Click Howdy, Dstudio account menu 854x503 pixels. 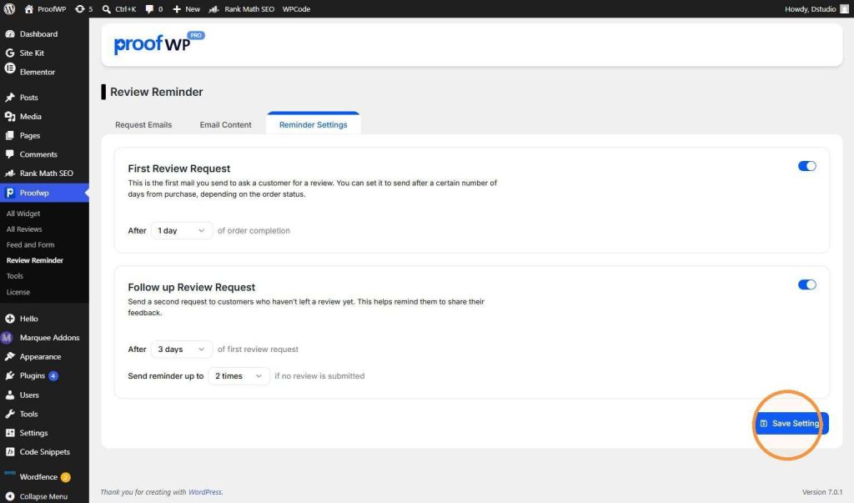[x=816, y=9]
